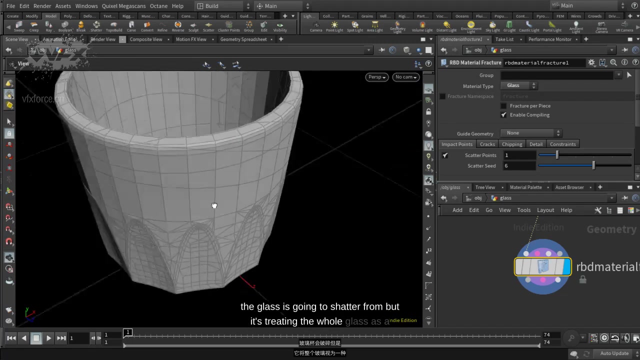
Task: Click the Visibility shelf tool
Action: (x=280, y=26)
